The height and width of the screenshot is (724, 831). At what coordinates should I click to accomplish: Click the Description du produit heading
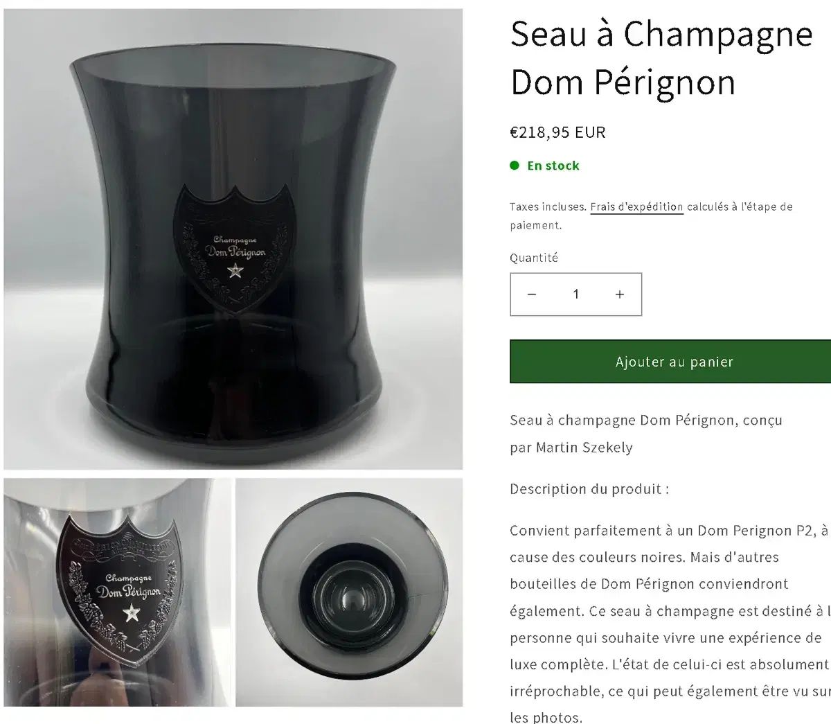tap(589, 489)
